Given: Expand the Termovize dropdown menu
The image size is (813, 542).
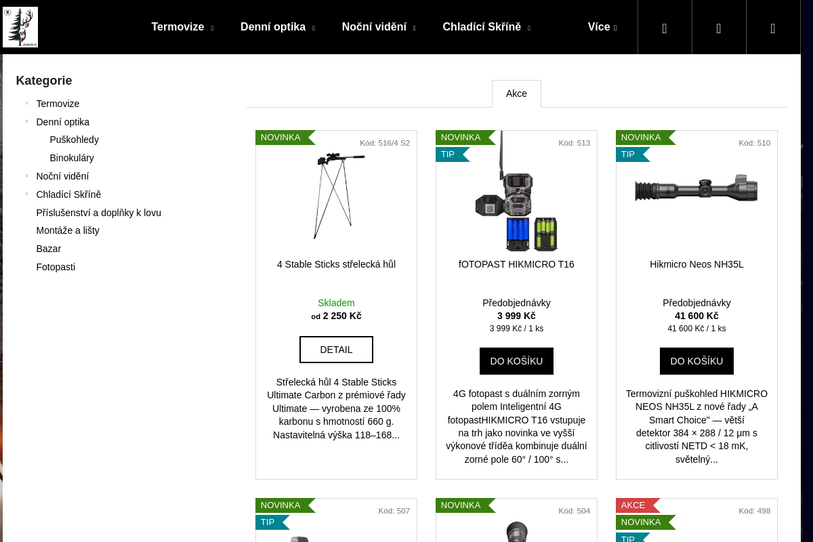Looking at the screenshot, I should (182, 27).
